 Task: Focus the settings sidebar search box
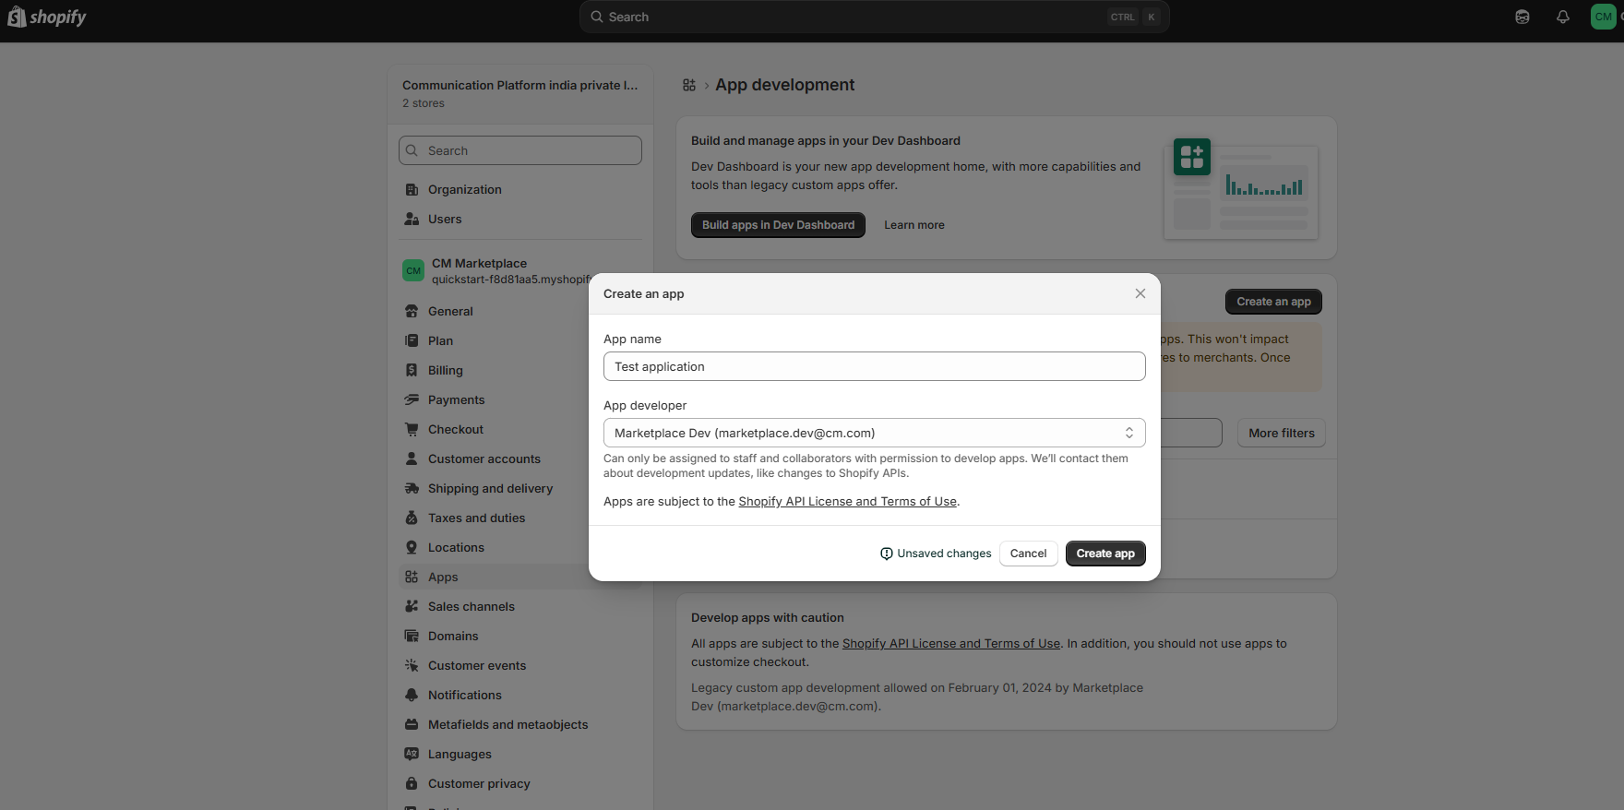(520, 150)
